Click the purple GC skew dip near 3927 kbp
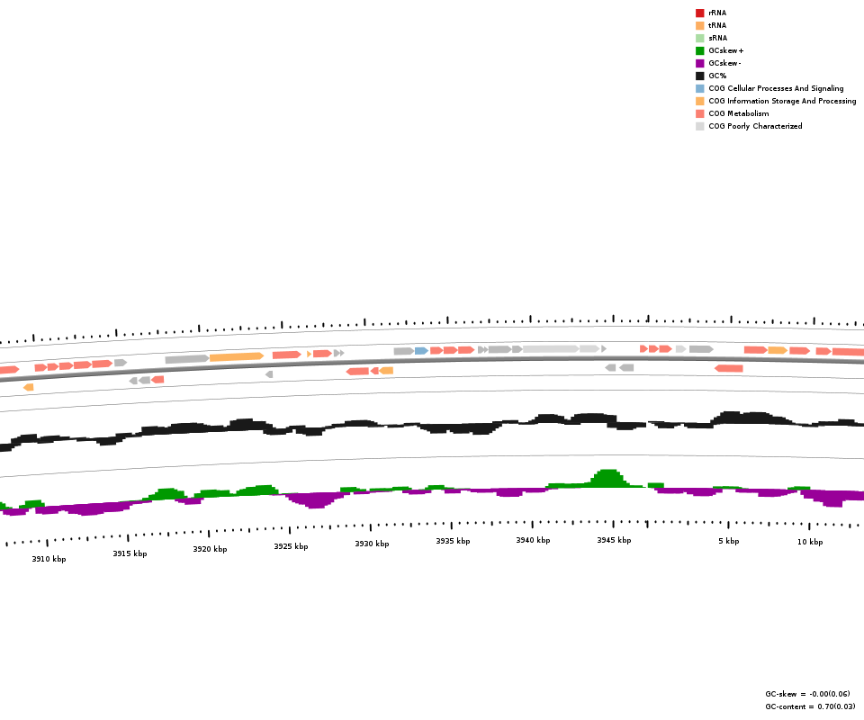 316,500
